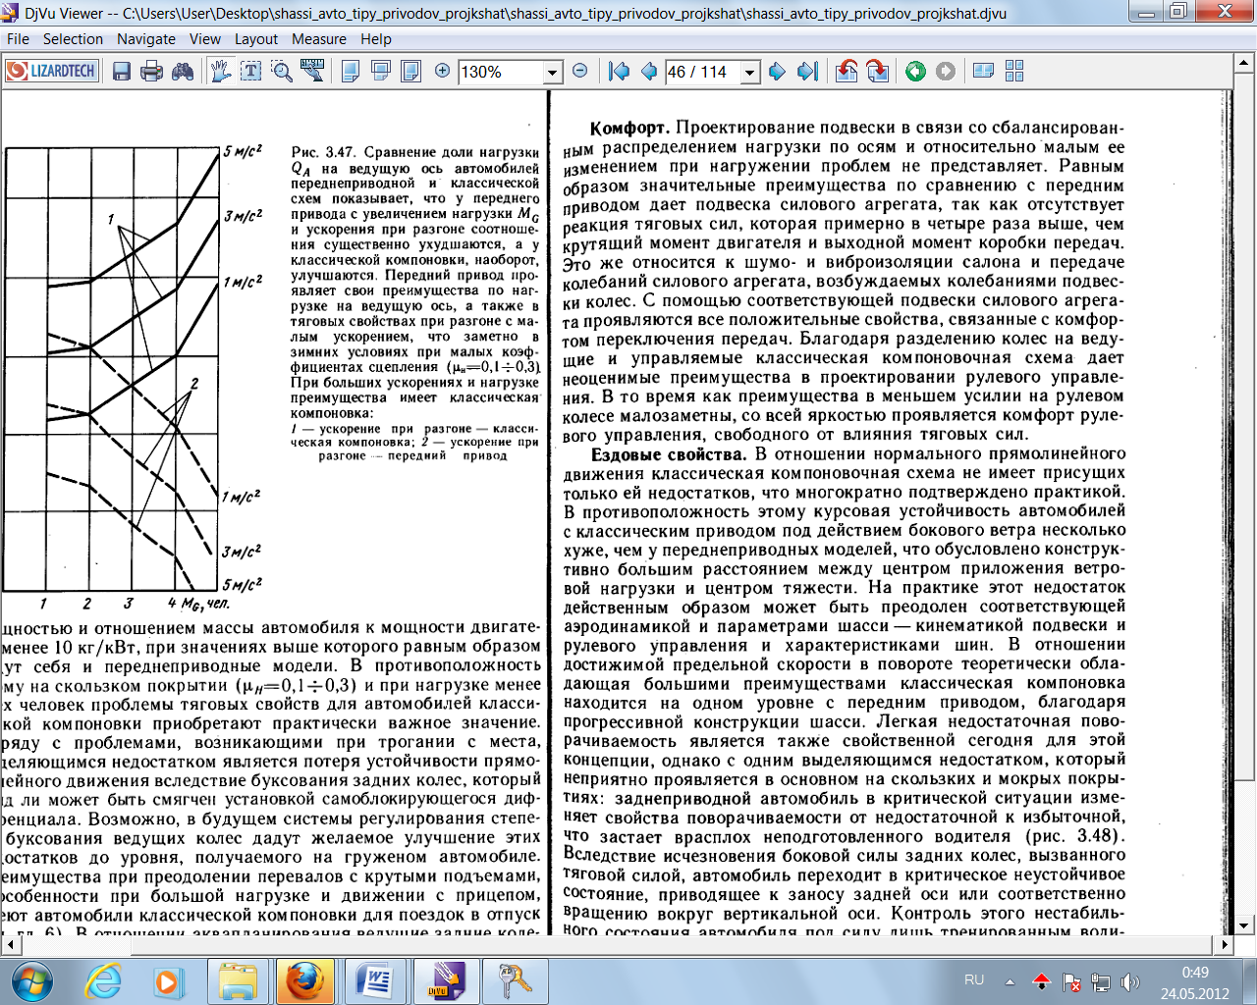Rotate the page clockwise
This screenshot has height=1005, width=1257.
coord(878,71)
